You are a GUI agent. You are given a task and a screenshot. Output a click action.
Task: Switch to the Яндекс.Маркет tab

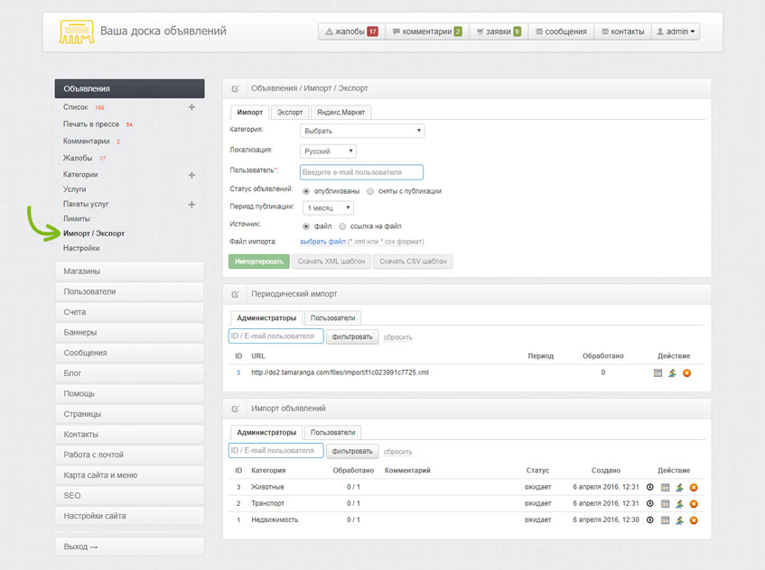click(341, 113)
